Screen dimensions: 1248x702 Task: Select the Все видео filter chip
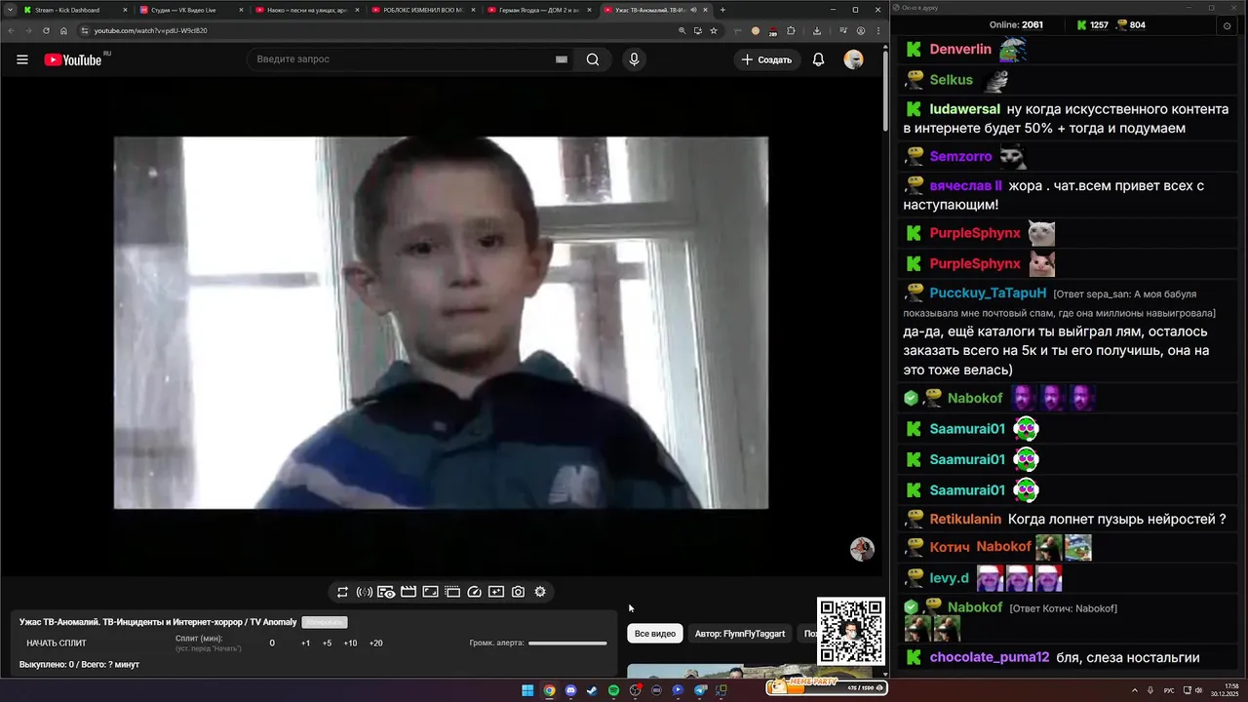655,634
